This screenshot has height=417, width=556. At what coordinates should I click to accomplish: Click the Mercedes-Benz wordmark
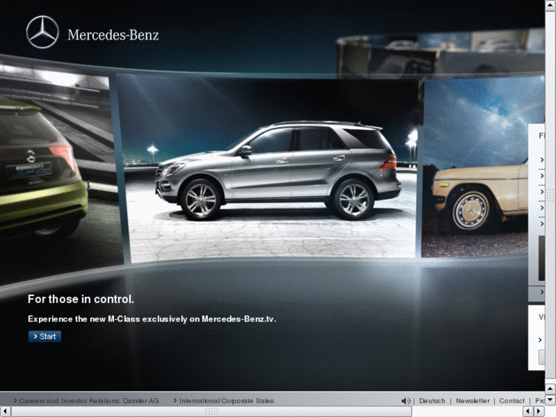(113, 34)
